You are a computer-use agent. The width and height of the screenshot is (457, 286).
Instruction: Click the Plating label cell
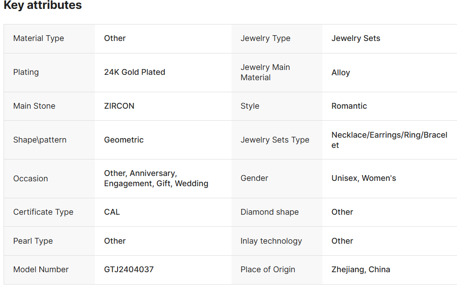pyautogui.click(x=49, y=73)
